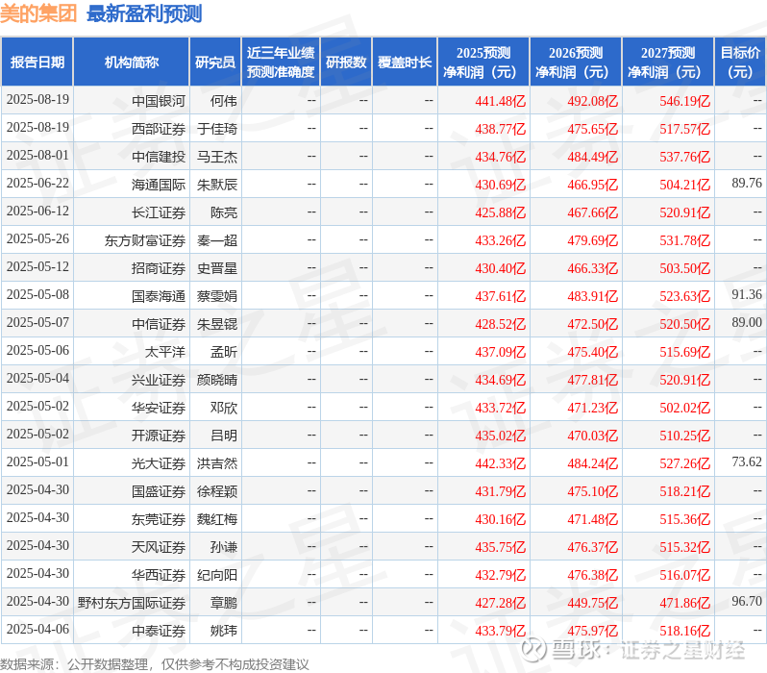This screenshot has height=673, width=767.
Task: Select the 2026预测净利润 column header
Action: [x=576, y=62]
